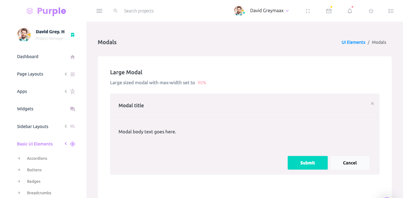Follow the UI Elements breadcrumb link
403x198 pixels.
click(353, 42)
